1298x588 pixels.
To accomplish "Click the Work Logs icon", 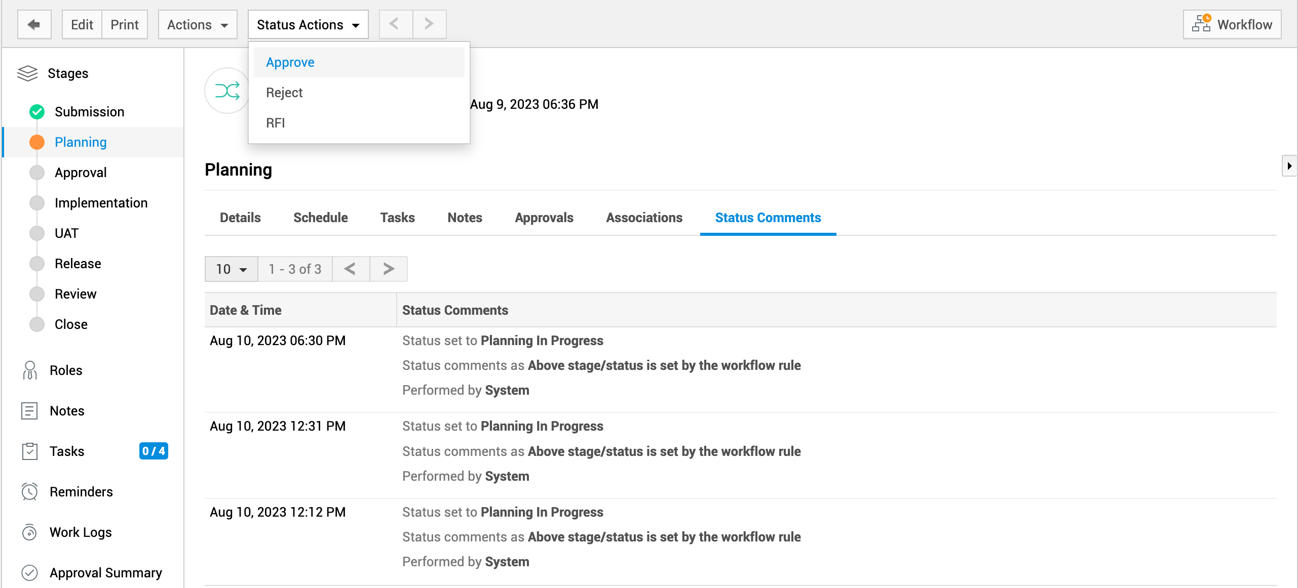I will (x=30, y=532).
